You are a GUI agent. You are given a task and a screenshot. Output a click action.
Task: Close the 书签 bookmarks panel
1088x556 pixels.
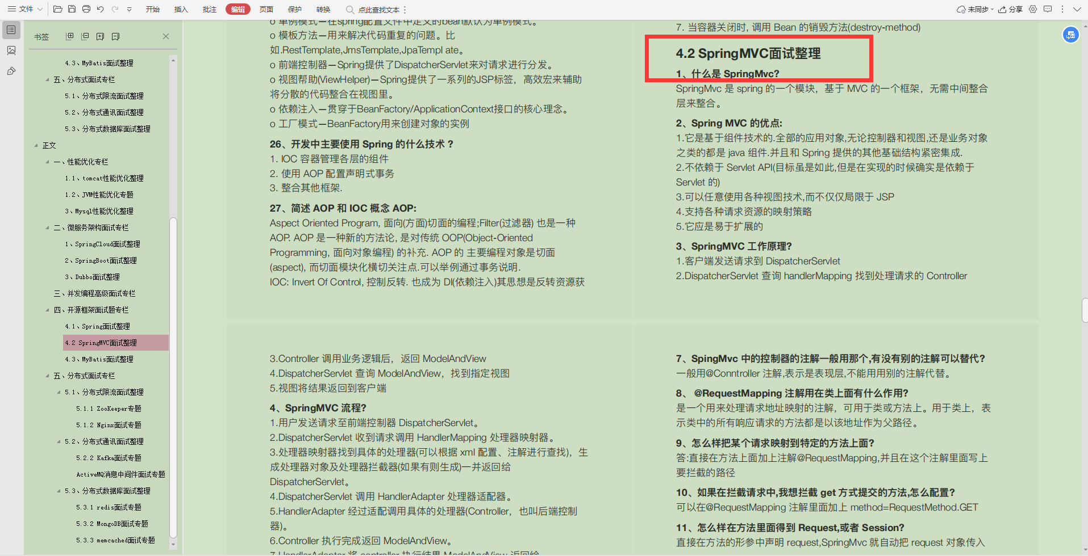(166, 36)
